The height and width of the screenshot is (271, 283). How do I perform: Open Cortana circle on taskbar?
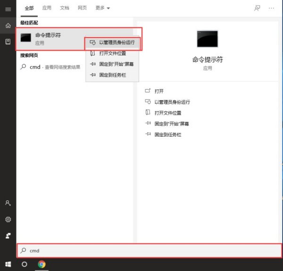(25, 264)
